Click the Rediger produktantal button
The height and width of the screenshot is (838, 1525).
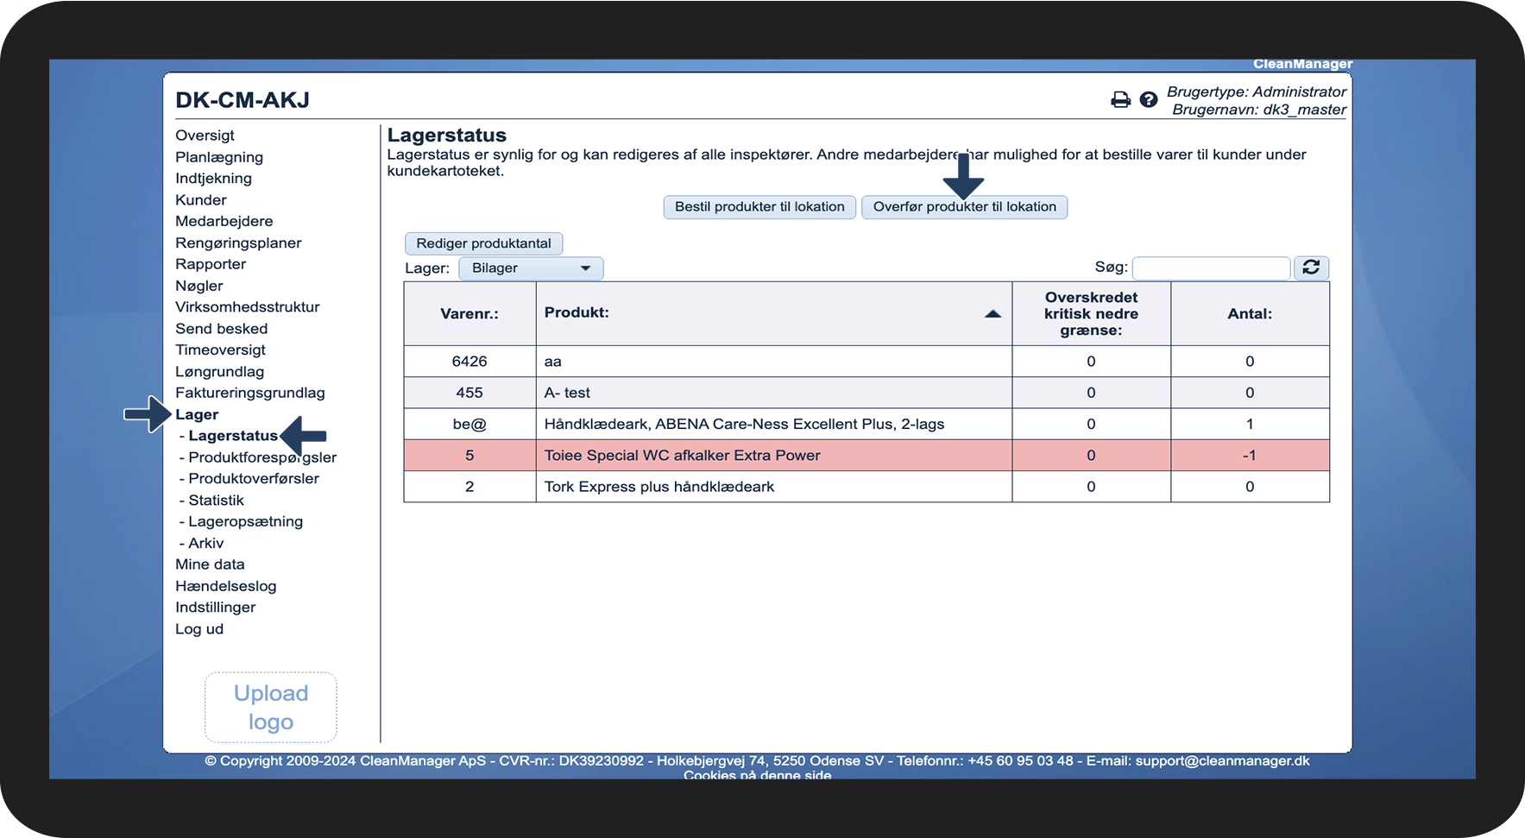483,243
